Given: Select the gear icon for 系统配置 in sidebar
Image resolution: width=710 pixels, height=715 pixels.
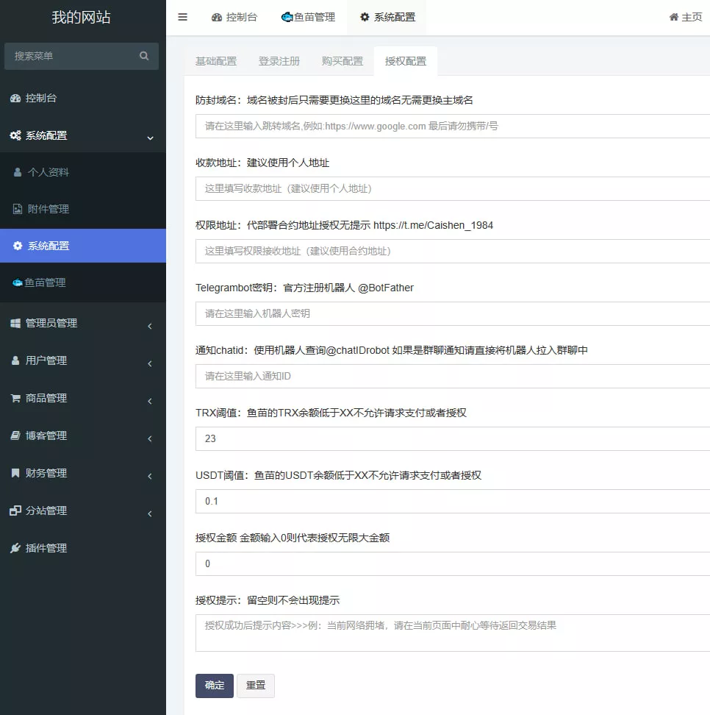Looking at the screenshot, I should click(17, 135).
